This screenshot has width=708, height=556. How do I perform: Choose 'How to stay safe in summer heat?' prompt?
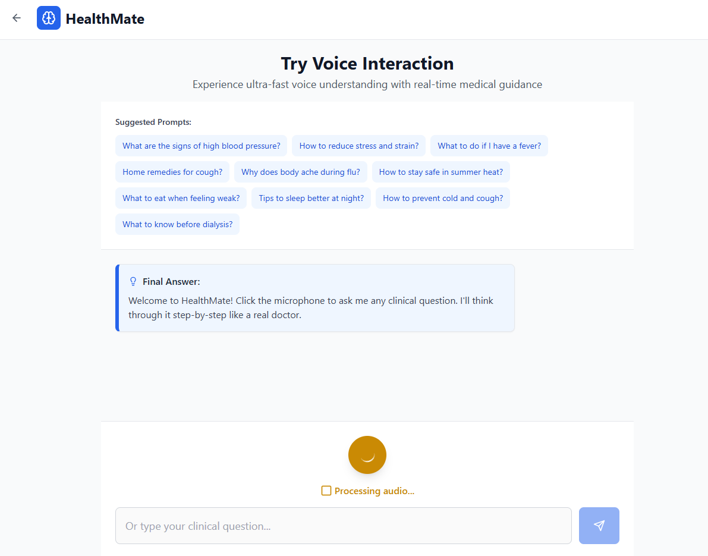pos(441,172)
